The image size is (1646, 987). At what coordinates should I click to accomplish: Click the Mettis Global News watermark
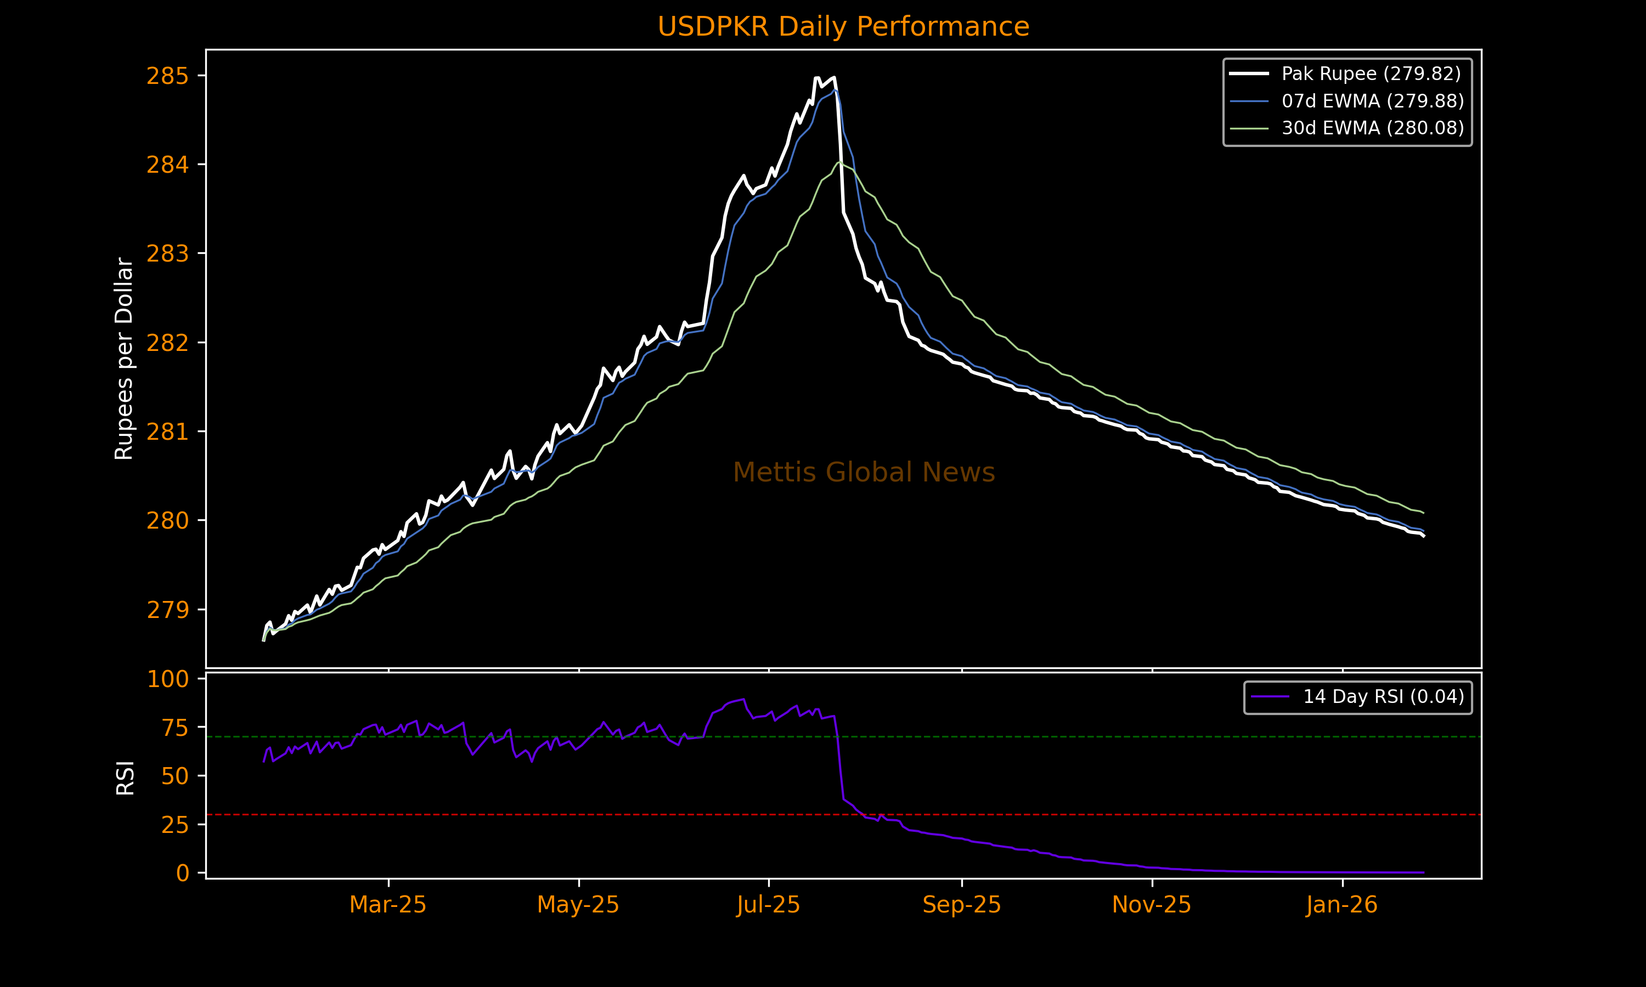(x=864, y=472)
